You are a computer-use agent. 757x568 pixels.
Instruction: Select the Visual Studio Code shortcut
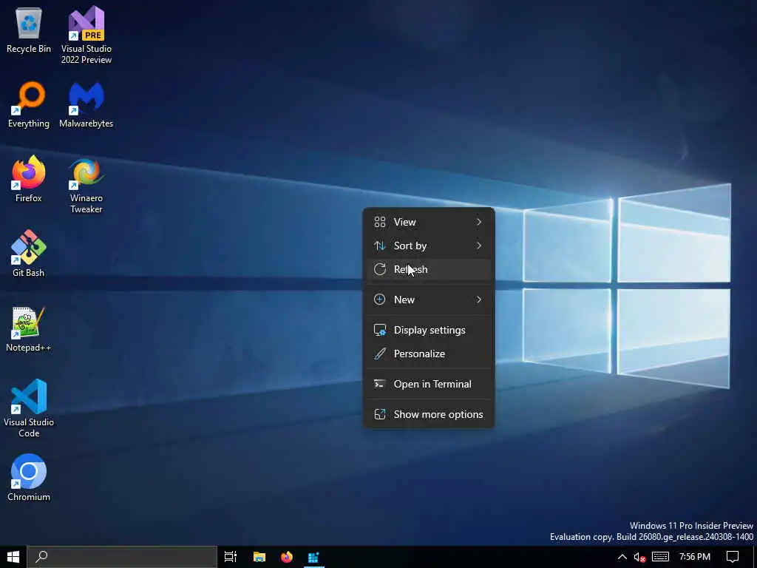point(29,408)
